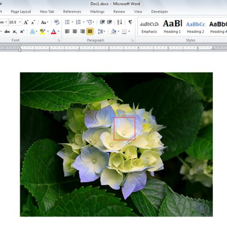Image resolution: width=227 pixels, height=227 pixels.
Task: Apply yellow text highlight color
Action: point(43,31)
